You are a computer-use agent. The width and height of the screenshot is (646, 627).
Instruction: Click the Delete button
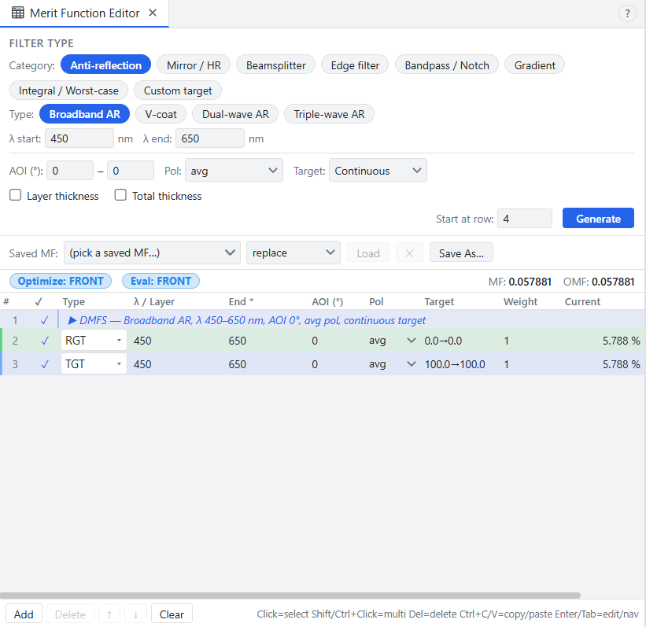(70, 614)
